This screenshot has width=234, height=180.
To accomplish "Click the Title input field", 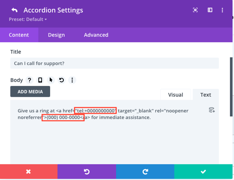I will pos(114,63).
